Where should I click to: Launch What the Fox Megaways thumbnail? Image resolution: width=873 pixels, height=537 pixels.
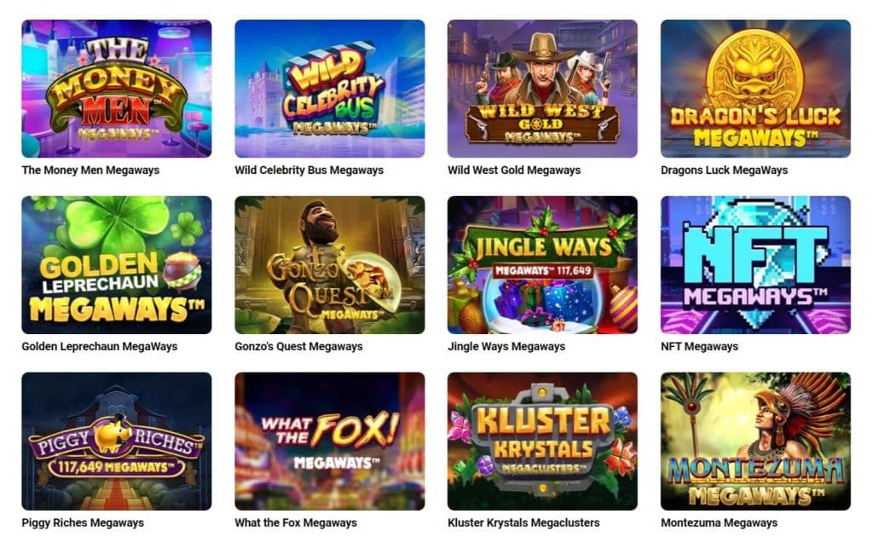(330, 442)
